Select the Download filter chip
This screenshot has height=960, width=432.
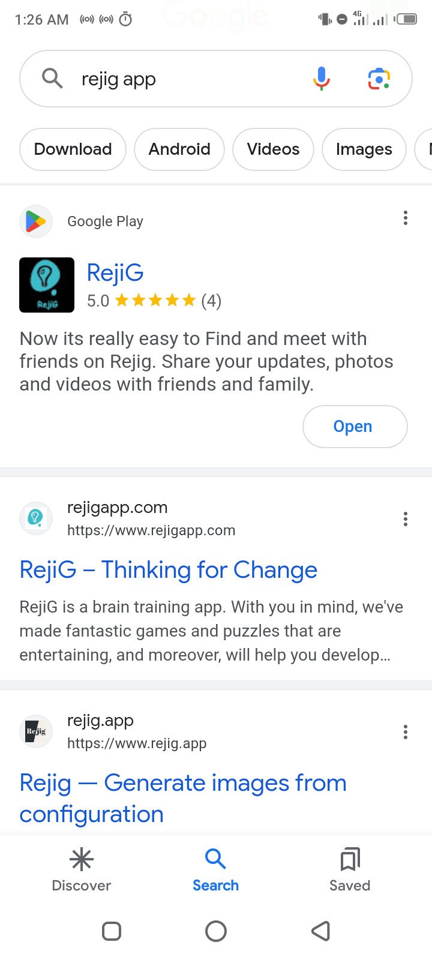73,149
